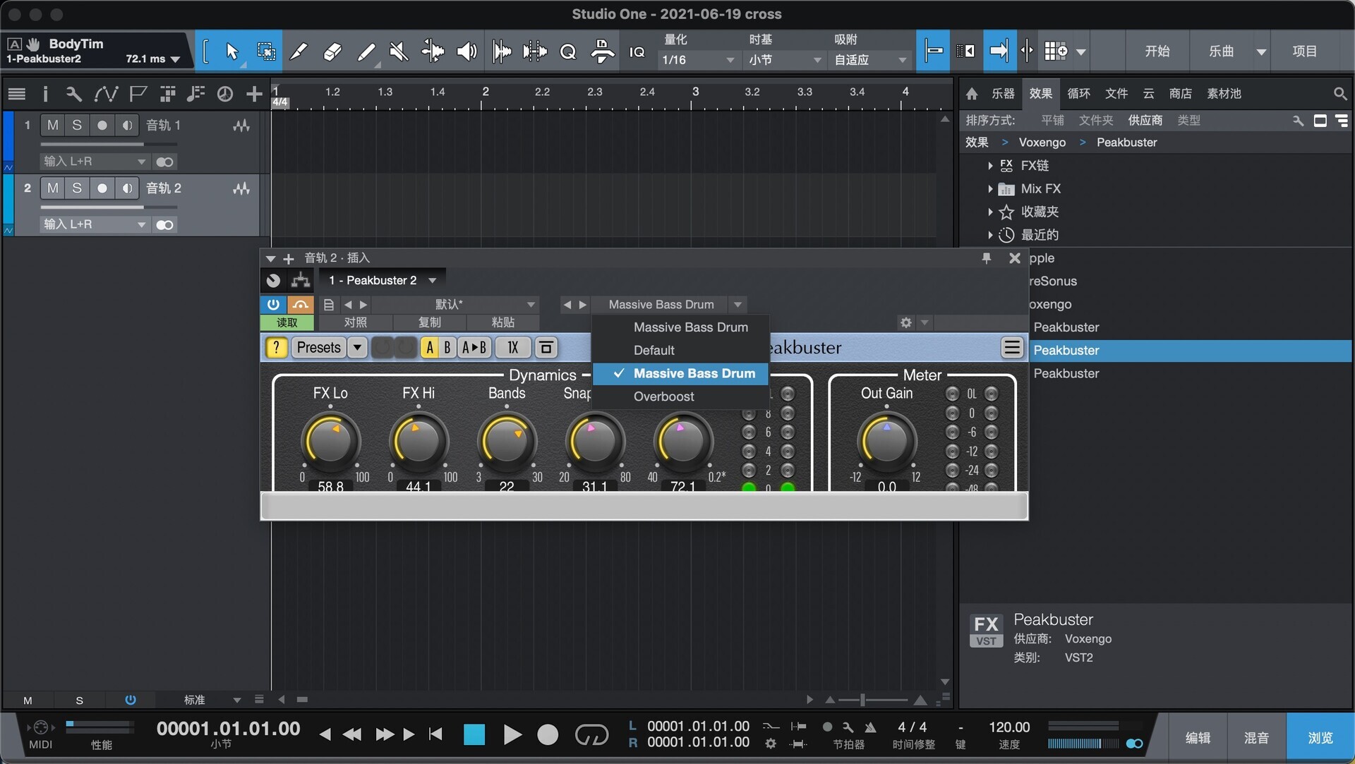Switch to the 循环 browser tab
Image resolution: width=1355 pixels, height=764 pixels.
click(x=1078, y=93)
